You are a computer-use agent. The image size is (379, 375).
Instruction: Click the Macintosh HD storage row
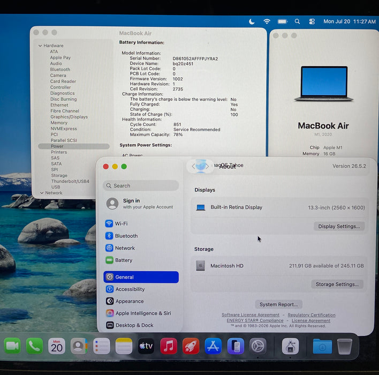pyautogui.click(x=279, y=266)
